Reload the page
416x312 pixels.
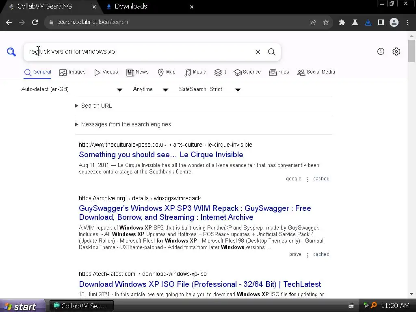(35, 22)
